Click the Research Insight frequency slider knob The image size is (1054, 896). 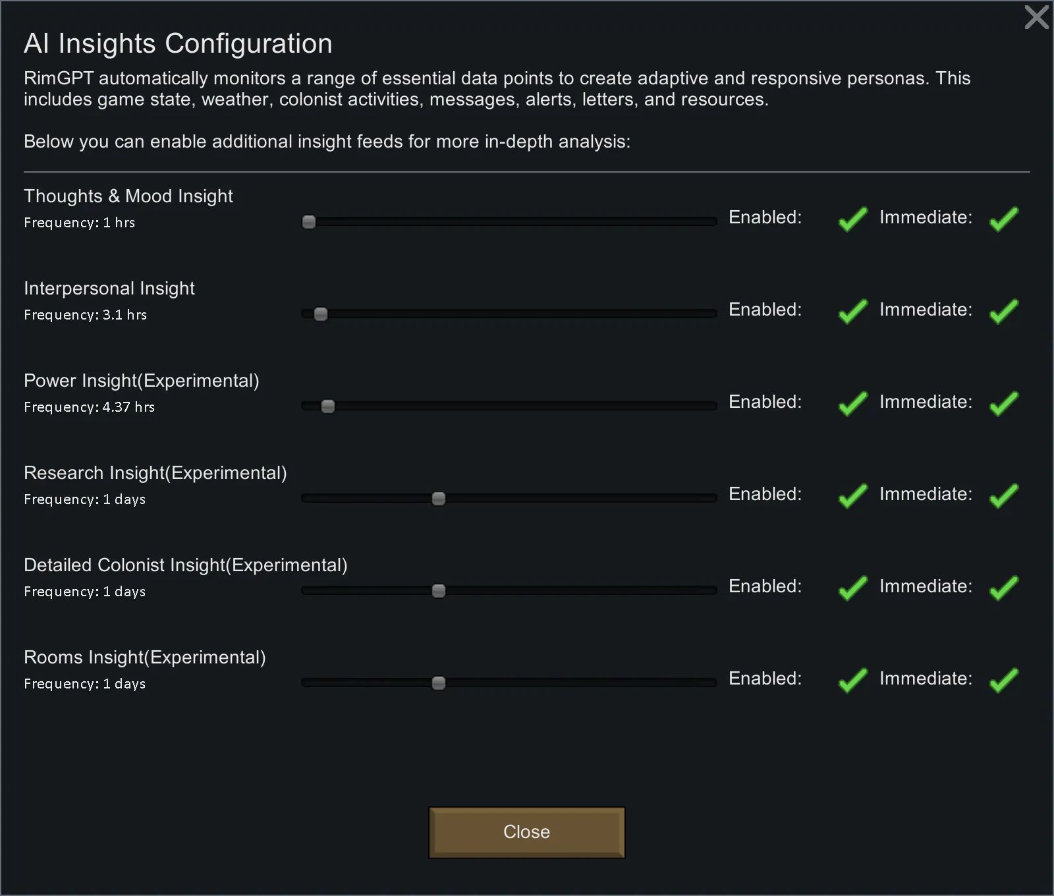[x=439, y=499]
